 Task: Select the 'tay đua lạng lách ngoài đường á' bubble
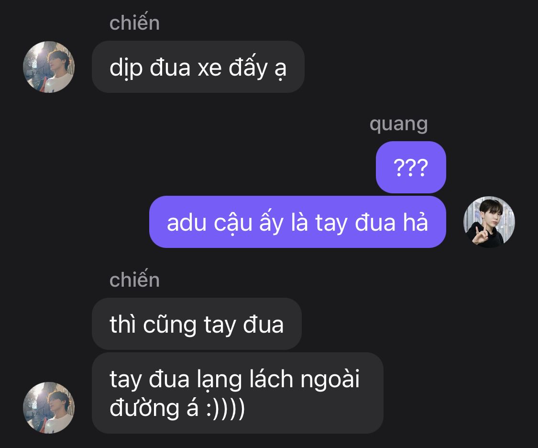coord(237,393)
